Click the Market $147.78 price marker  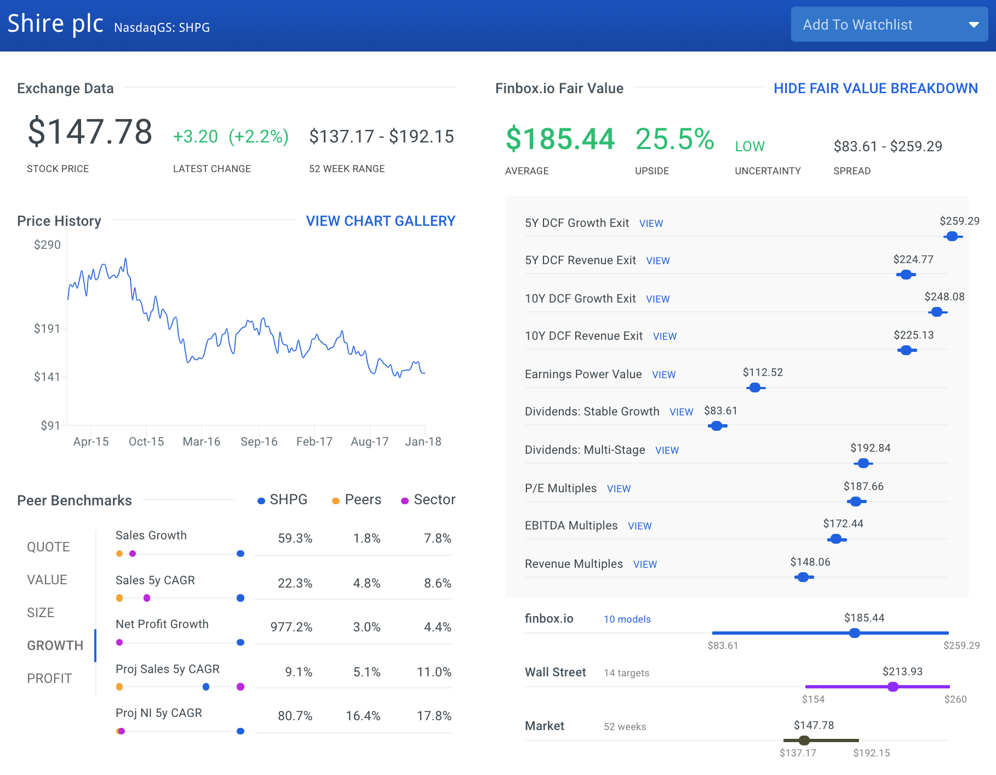click(x=804, y=740)
